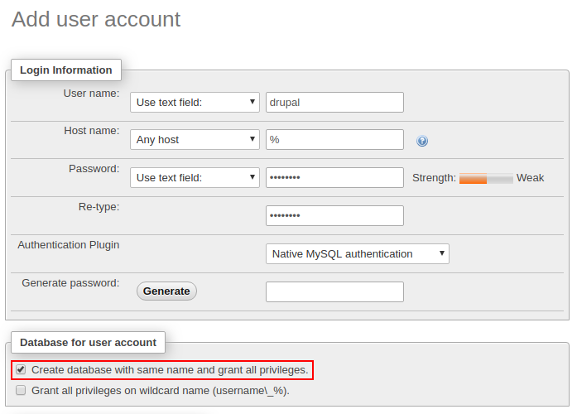Click the password Strength meter bar
This screenshot has width=577, height=414.
[486, 178]
